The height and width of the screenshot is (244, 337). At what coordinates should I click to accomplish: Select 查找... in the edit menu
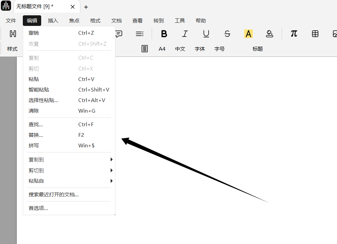point(36,125)
